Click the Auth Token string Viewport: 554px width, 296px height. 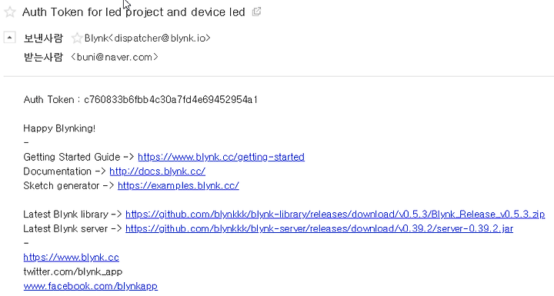tap(171, 100)
